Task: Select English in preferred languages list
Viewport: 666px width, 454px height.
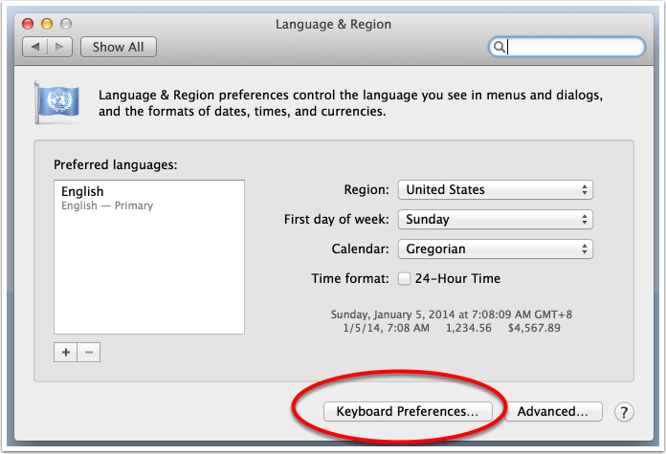Action: coord(149,198)
